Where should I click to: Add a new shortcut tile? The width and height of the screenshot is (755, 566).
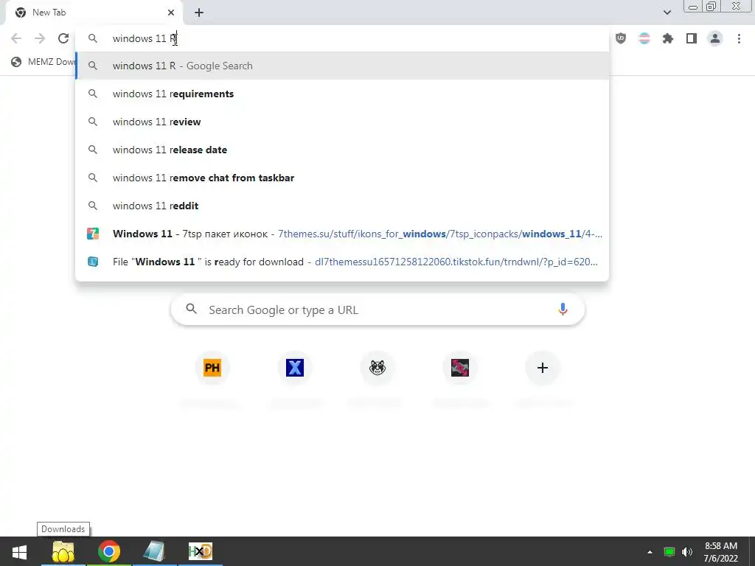(543, 368)
